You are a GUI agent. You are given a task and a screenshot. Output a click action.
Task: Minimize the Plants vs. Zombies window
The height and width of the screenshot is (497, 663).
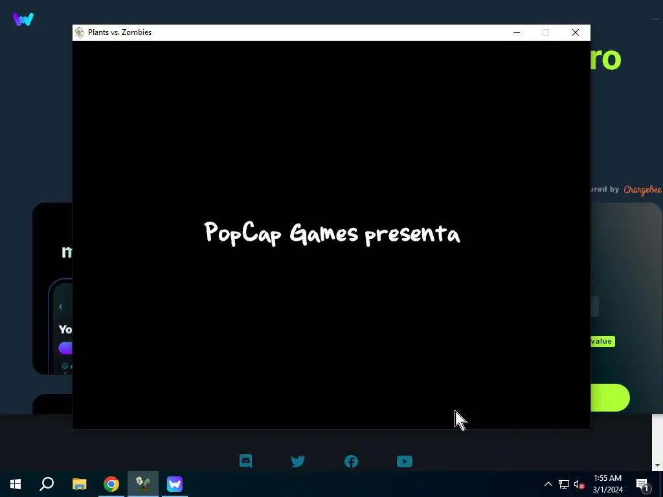click(516, 32)
